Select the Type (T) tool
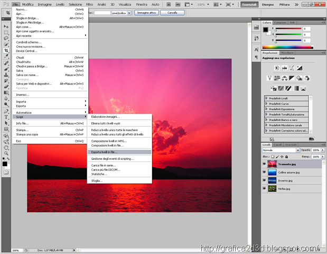Image resolution: width=327 pixels, height=254 pixels. [6, 116]
